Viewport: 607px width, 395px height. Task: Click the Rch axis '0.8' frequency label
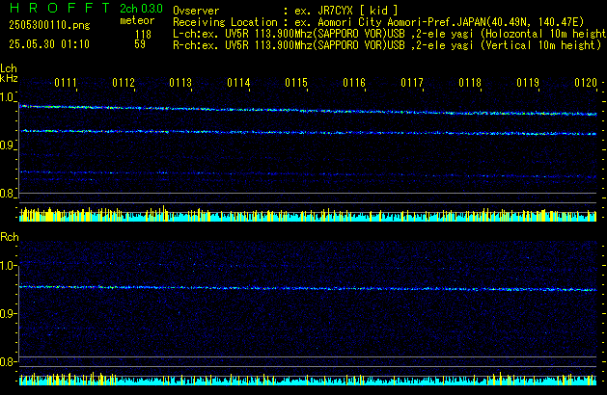[7, 361]
